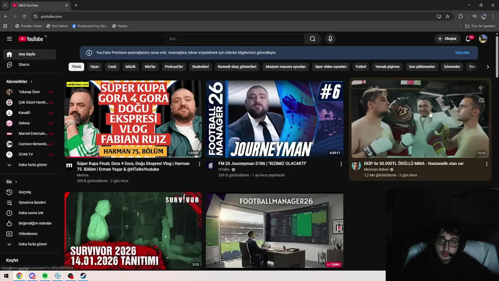Click Güncelle link in Premium banner

tap(462, 53)
